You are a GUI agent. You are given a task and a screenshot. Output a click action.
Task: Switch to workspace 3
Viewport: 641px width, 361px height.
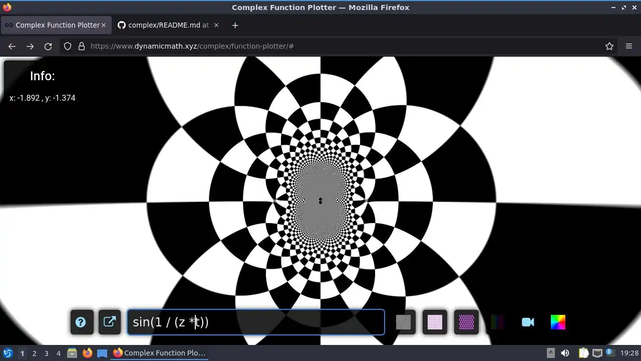coord(47,353)
